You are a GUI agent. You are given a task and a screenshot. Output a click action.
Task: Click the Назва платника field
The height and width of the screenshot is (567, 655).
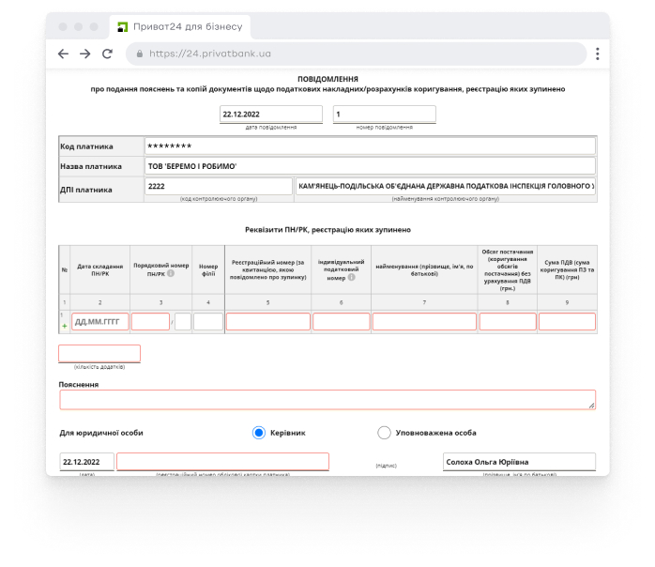[370, 166]
